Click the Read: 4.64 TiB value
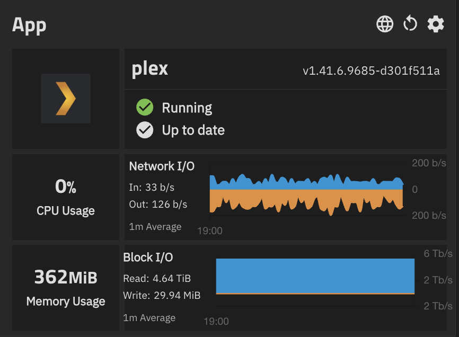 click(157, 278)
